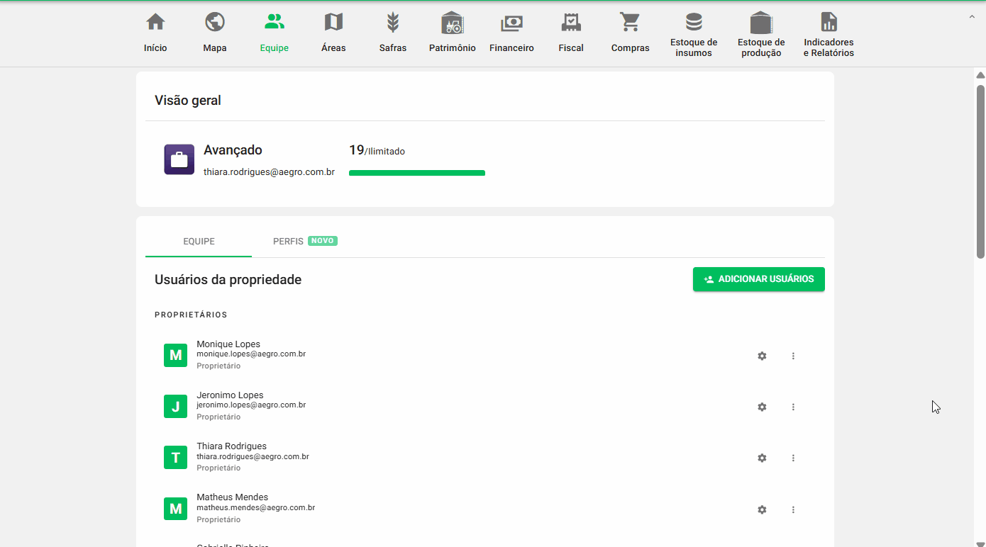The width and height of the screenshot is (986, 547).
Task: Show more options for Matheus Mendes
Action: [x=793, y=509]
